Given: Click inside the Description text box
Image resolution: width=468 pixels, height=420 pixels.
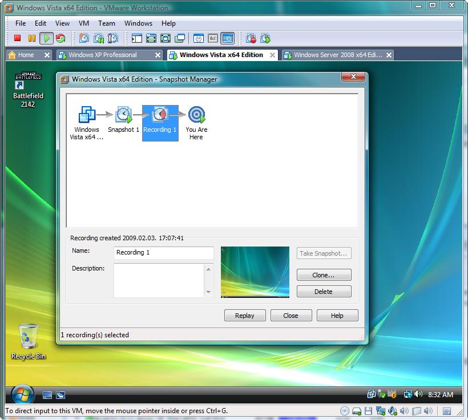Looking at the screenshot, I should coord(159,280).
